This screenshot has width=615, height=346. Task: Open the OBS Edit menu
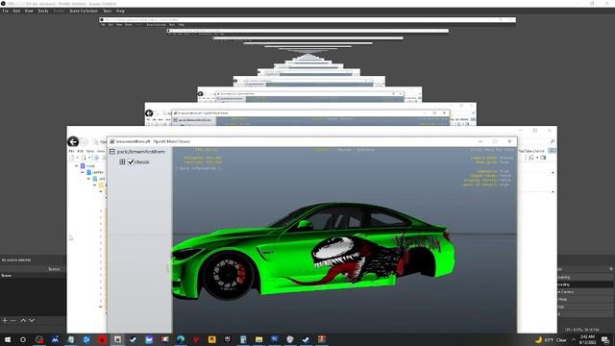(x=16, y=11)
